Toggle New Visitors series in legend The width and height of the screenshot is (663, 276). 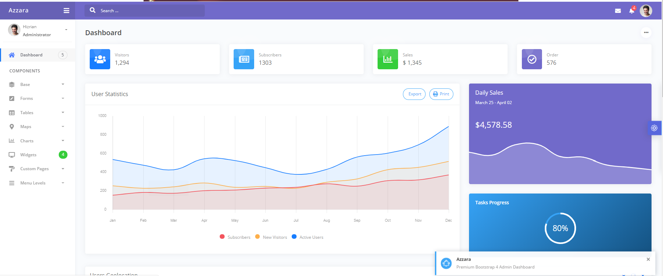(x=271, y=237)
